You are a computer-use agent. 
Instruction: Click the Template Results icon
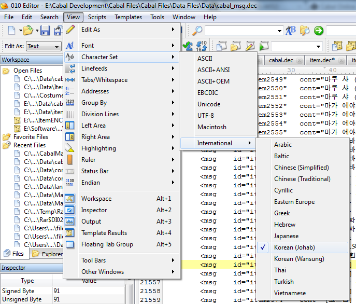pos(70,233)
